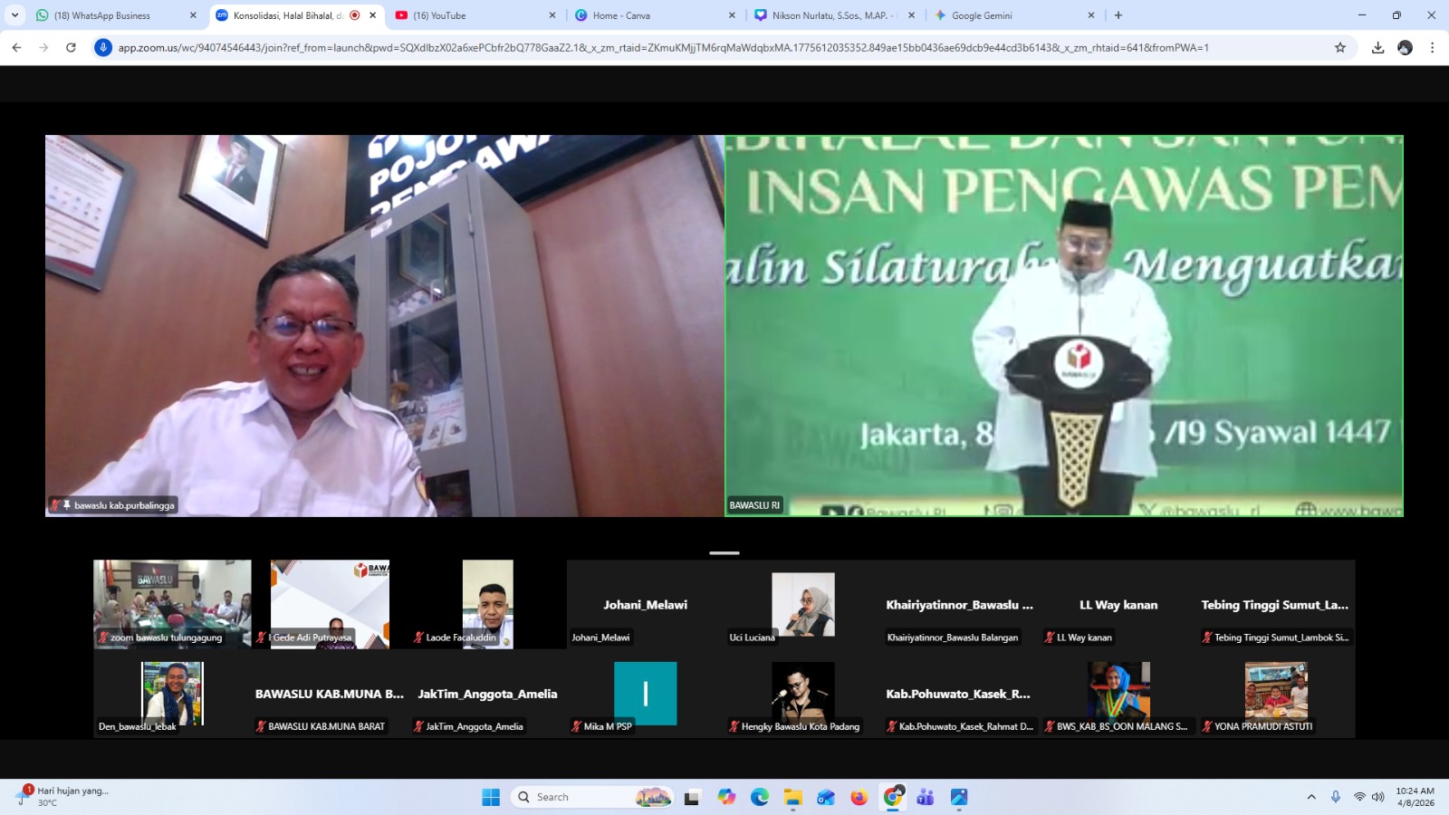This screenshot has width=1449, height=815.
Task: Bookmark this page with the star icon
Action: [x=1340, y=47]
